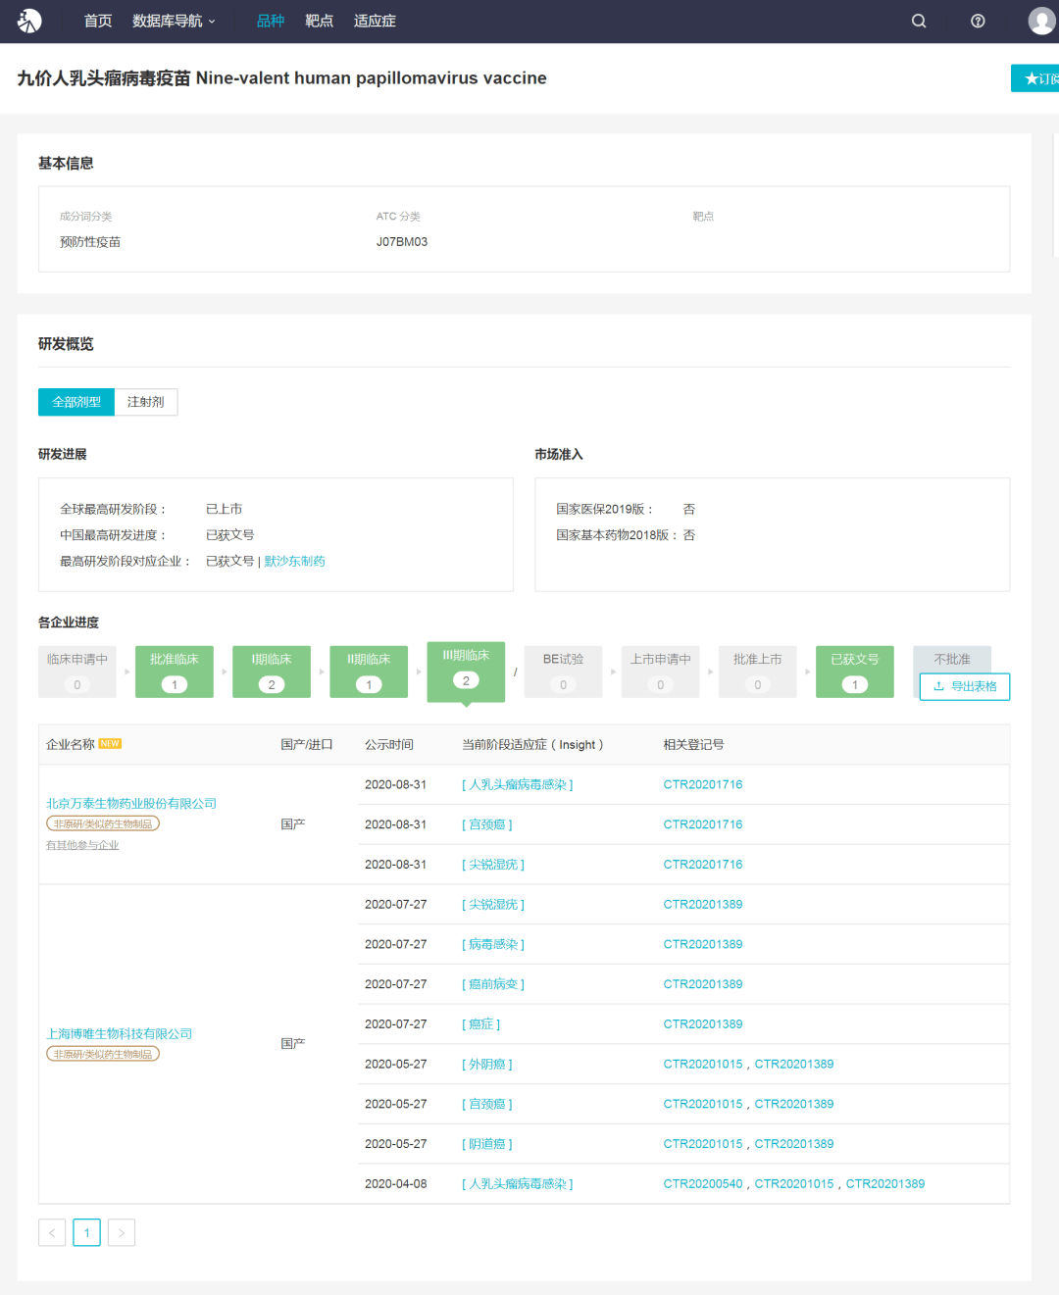
Task: Open the user avatar profile
Action: (x=1041, y=21)
